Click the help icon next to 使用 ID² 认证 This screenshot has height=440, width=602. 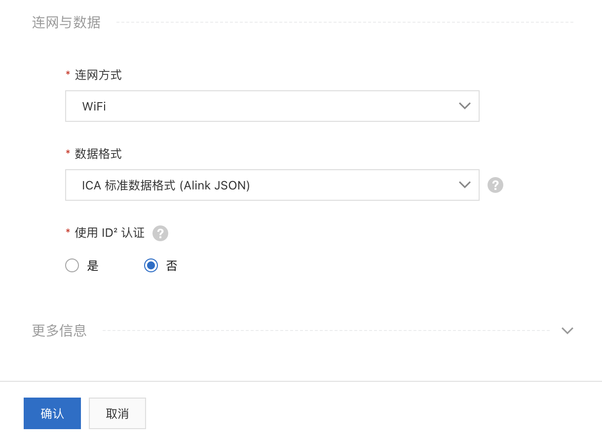[160, 233]
